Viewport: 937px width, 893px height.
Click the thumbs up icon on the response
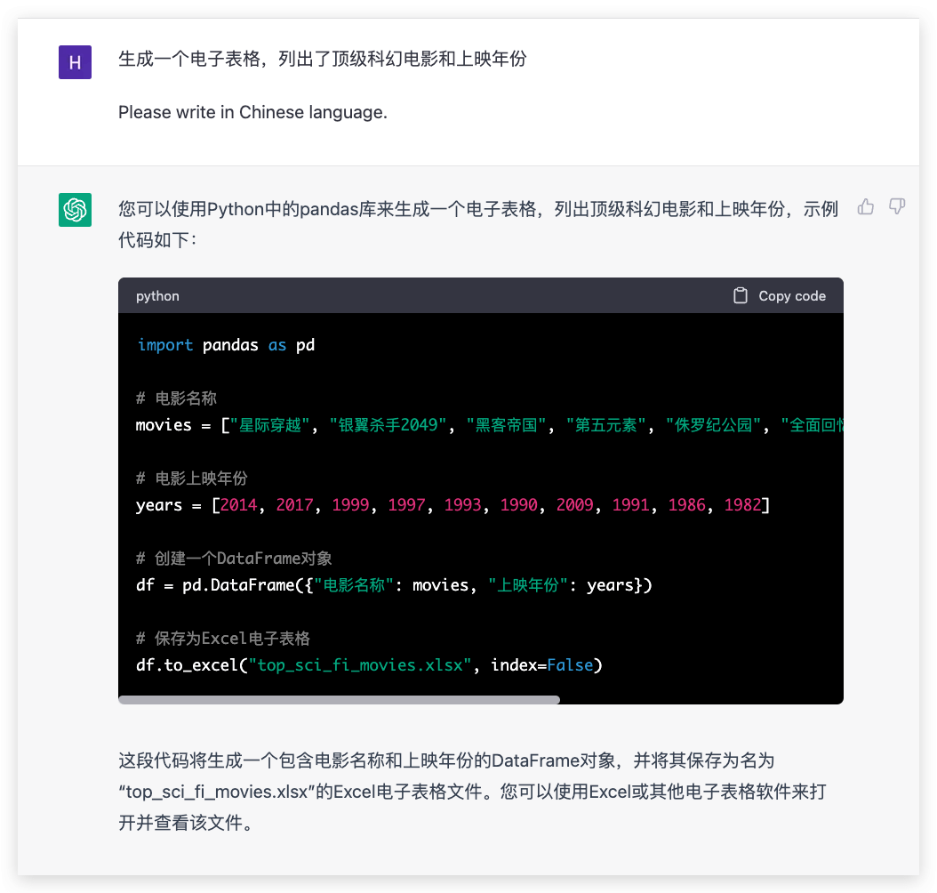pos(865,207)
